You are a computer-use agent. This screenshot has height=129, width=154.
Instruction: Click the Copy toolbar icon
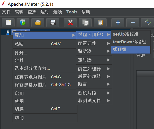tap(85, 22)
